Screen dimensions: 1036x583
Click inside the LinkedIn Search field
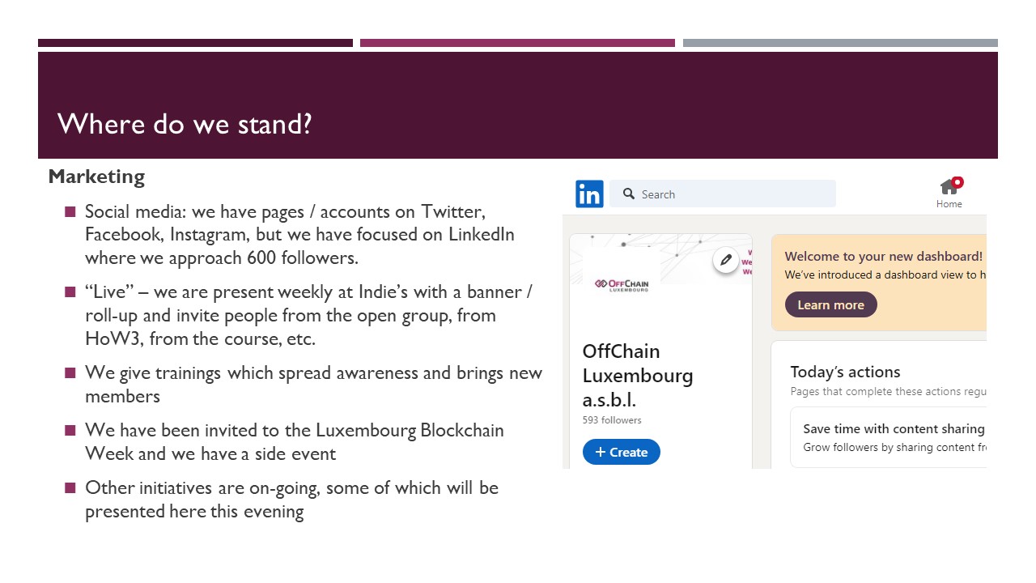click(x=723, y=194)
